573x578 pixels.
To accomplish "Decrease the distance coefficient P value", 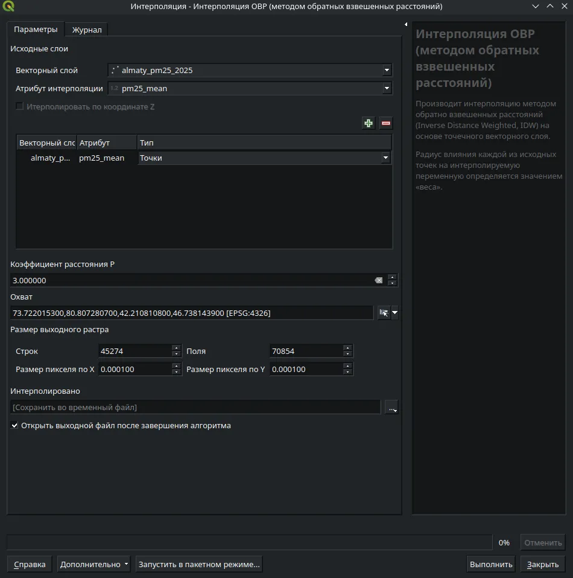I will tap(392, 283).
